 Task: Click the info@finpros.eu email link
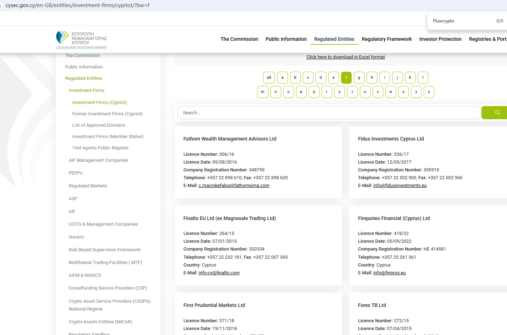(389, 273)
